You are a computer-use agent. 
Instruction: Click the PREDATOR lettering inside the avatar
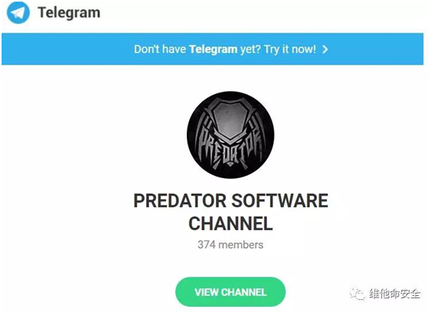coord(230,147)
